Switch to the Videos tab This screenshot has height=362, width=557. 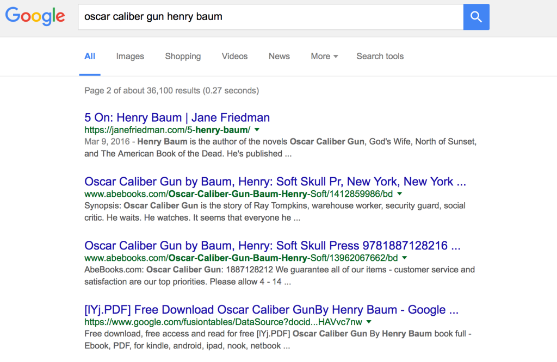click(234, 56)
